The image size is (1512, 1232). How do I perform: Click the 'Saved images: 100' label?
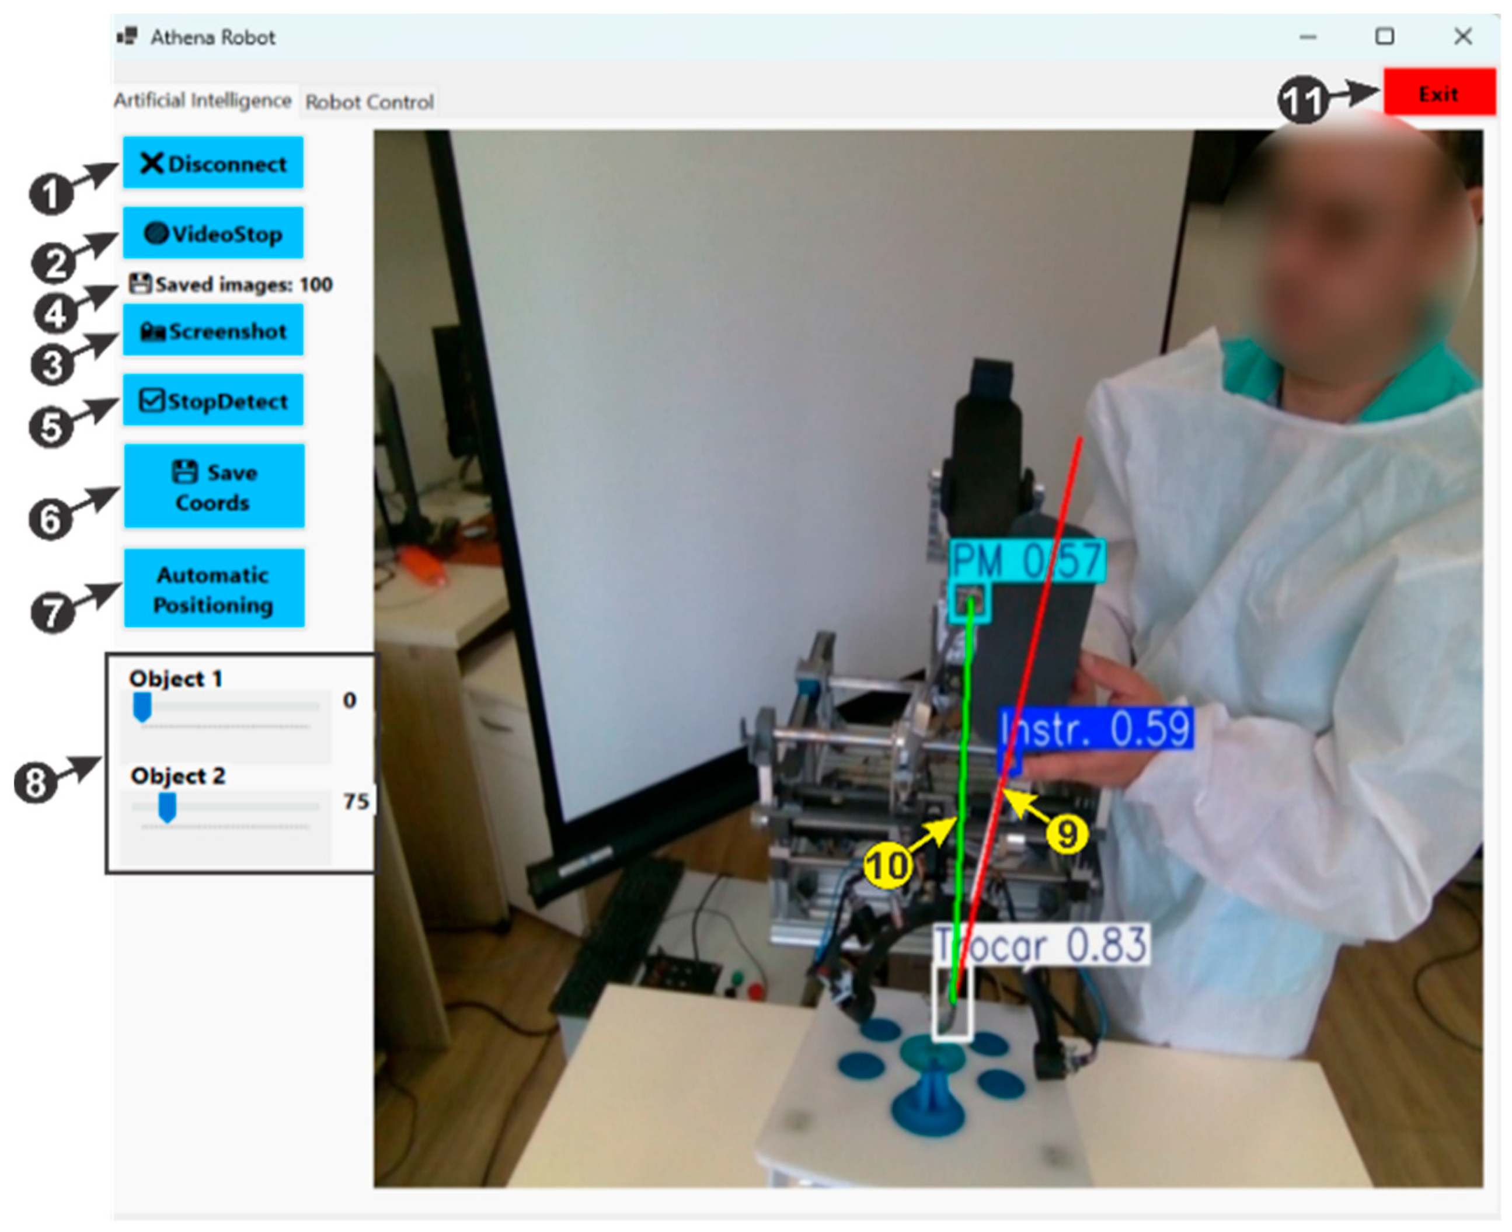[231, 284]
